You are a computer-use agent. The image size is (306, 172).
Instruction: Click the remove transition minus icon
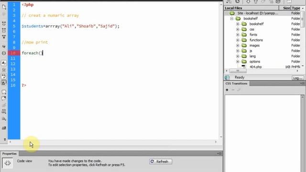pyautogui.click(x=233, y=90)
